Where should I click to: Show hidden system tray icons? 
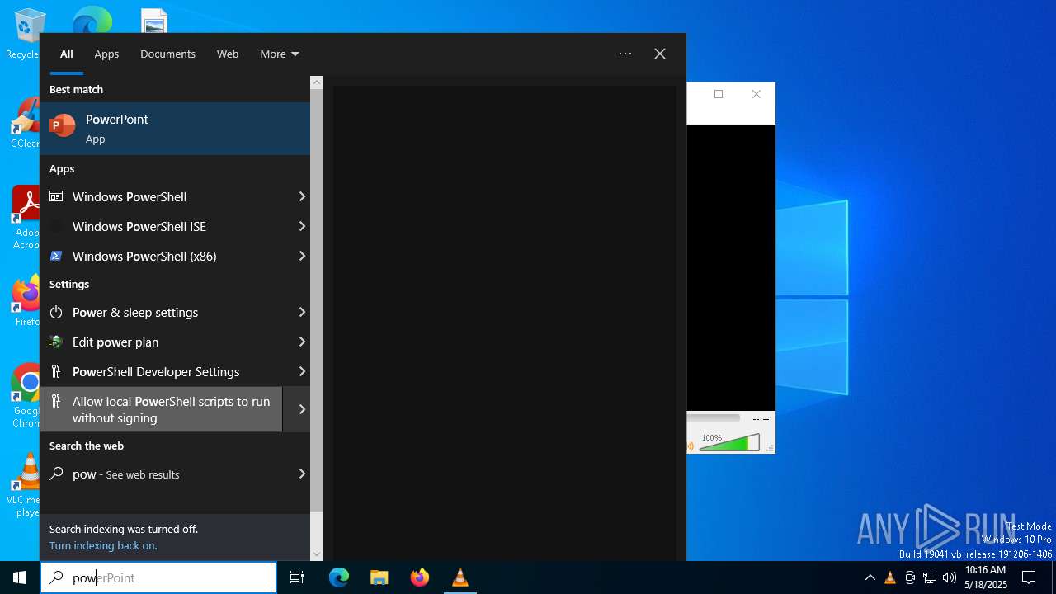pos(870,577)
